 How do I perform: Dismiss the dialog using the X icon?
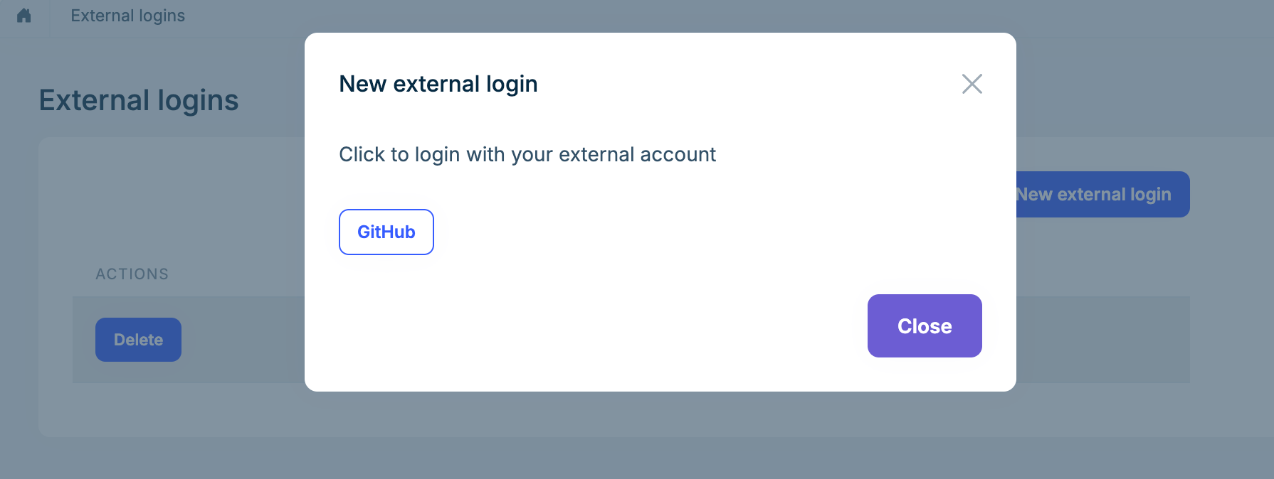[972, 84]
